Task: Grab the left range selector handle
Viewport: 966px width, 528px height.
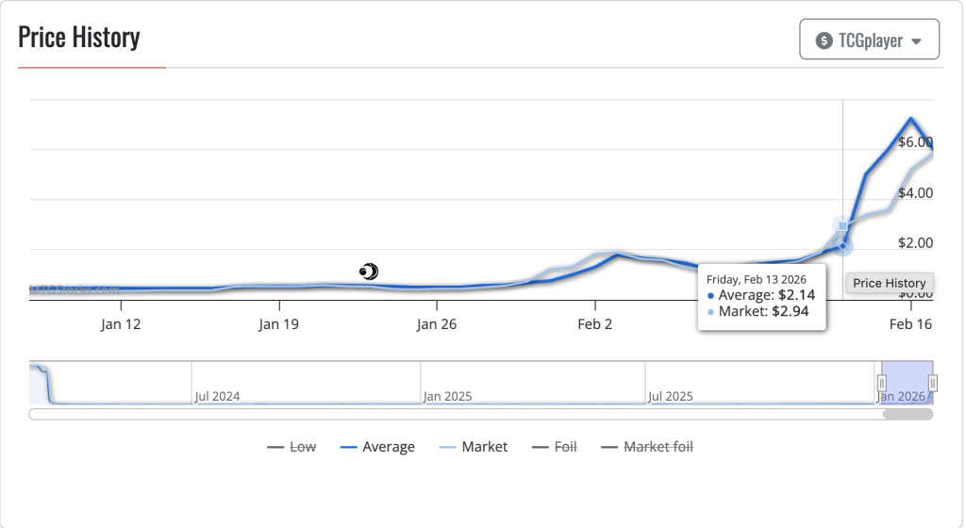Action: (882, 383)
